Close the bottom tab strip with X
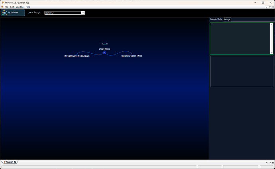The height and width of the screenshot is (169, 275). tap(273, 163)
